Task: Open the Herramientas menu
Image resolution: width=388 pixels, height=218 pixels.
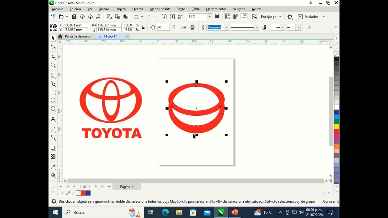Action: pos(216,9)
